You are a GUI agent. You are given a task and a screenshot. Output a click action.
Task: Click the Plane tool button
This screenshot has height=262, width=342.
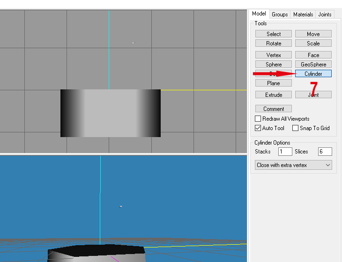274,83
